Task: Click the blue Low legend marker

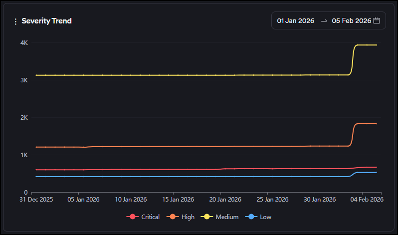Action: (251, 217)
